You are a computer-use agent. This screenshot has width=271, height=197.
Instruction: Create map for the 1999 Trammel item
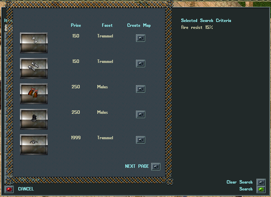tap(141, 140)
